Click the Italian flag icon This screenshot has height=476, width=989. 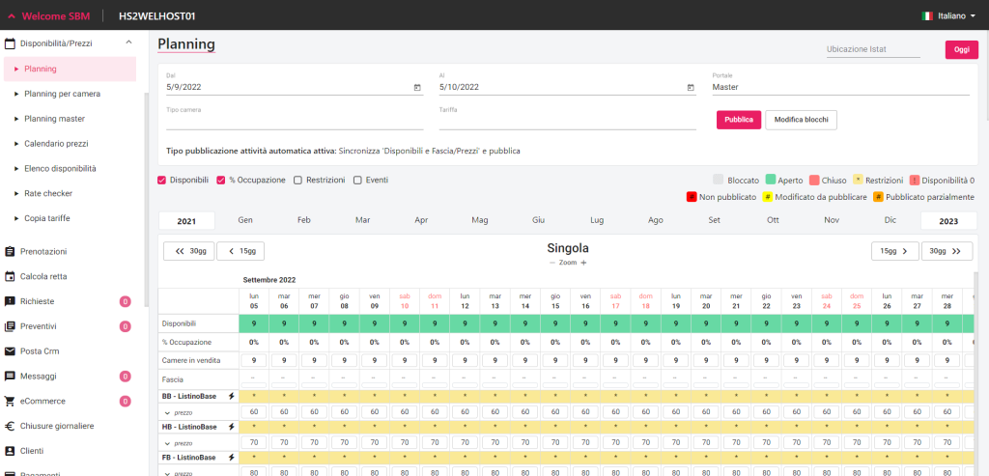point(927,15)
